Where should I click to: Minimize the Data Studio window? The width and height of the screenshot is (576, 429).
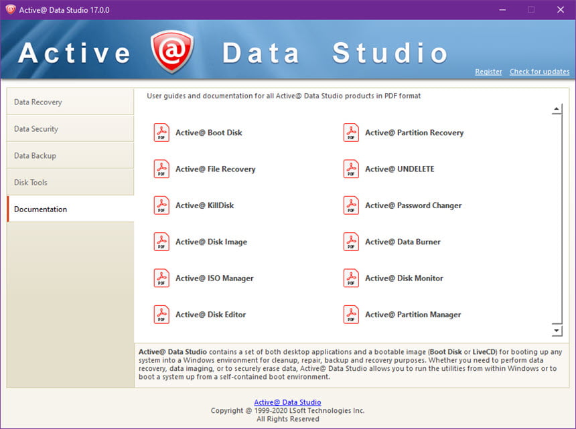[502, 10]
